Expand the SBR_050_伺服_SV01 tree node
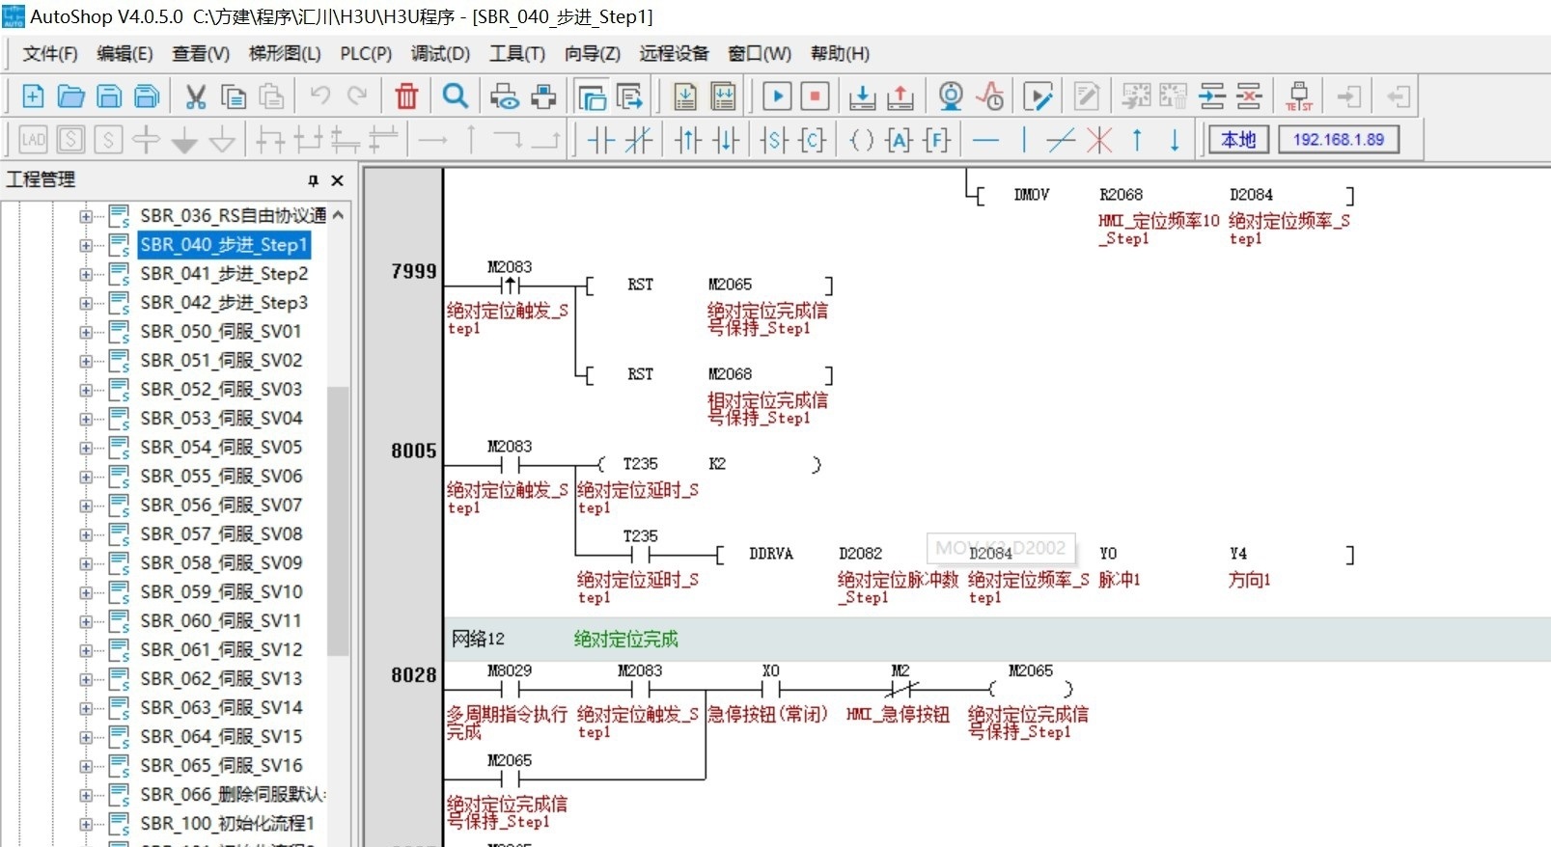The height and width of the screenshot is (847, 1551). click(86, 332)
